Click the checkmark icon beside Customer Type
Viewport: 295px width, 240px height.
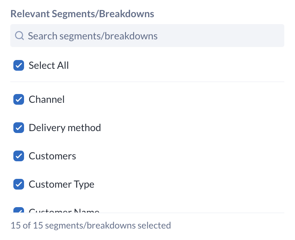pyautogui.click(x=19, y=184)
